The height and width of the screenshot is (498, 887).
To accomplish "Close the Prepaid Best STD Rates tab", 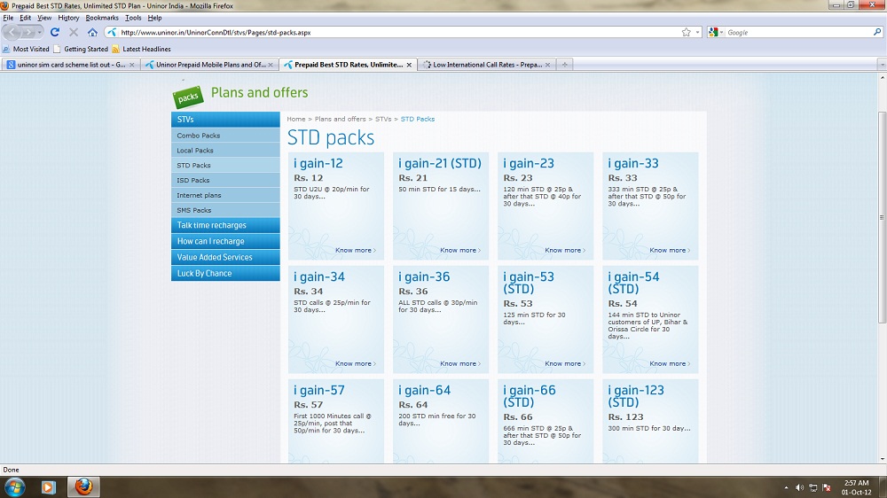I will point(409,65).
